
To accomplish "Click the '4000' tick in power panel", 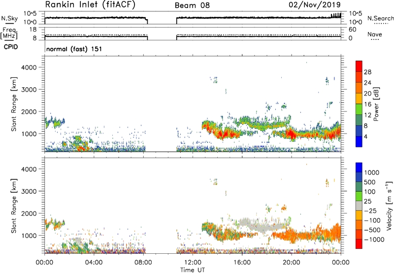I will [x=29, y=68].
